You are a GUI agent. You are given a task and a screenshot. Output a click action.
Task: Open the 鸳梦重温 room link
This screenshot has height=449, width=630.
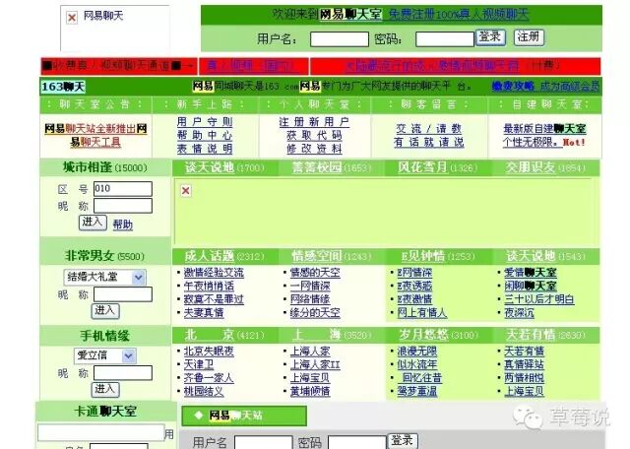[417, 391]
